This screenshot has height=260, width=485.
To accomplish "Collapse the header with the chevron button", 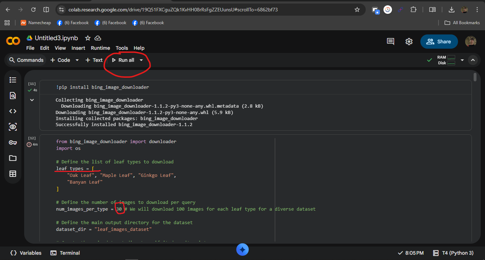I will click(x=473, y=60).
